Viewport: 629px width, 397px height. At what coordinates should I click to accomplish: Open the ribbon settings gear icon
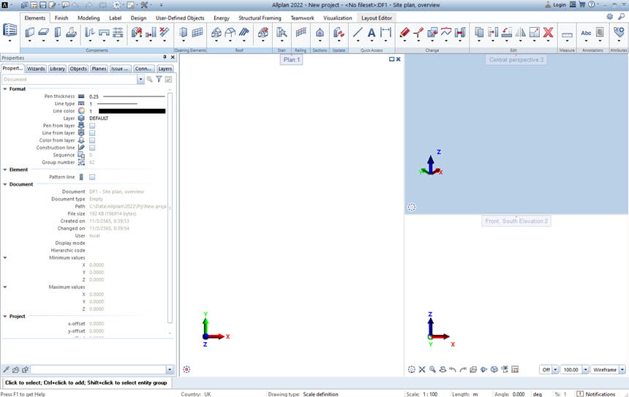coord(610,17)
